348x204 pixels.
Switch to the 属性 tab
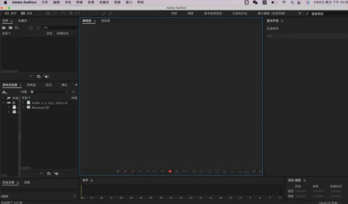coord(64,85)
